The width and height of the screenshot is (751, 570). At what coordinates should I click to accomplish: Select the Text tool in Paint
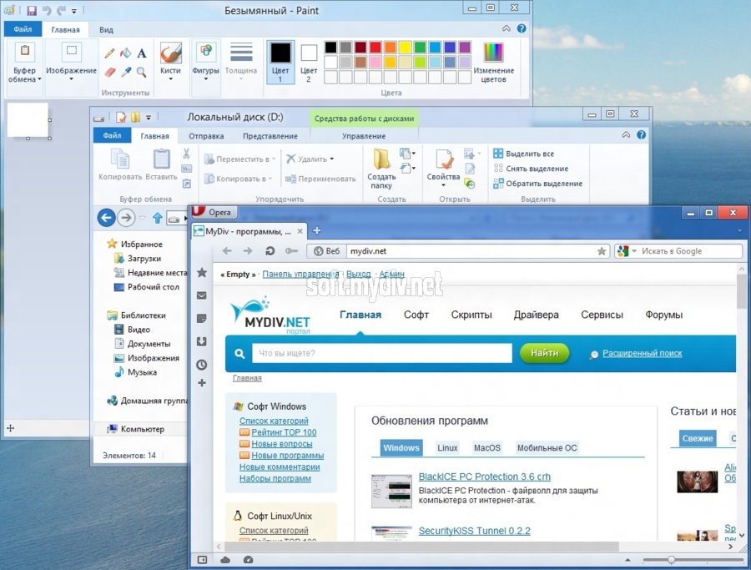[x=142, y=53]
